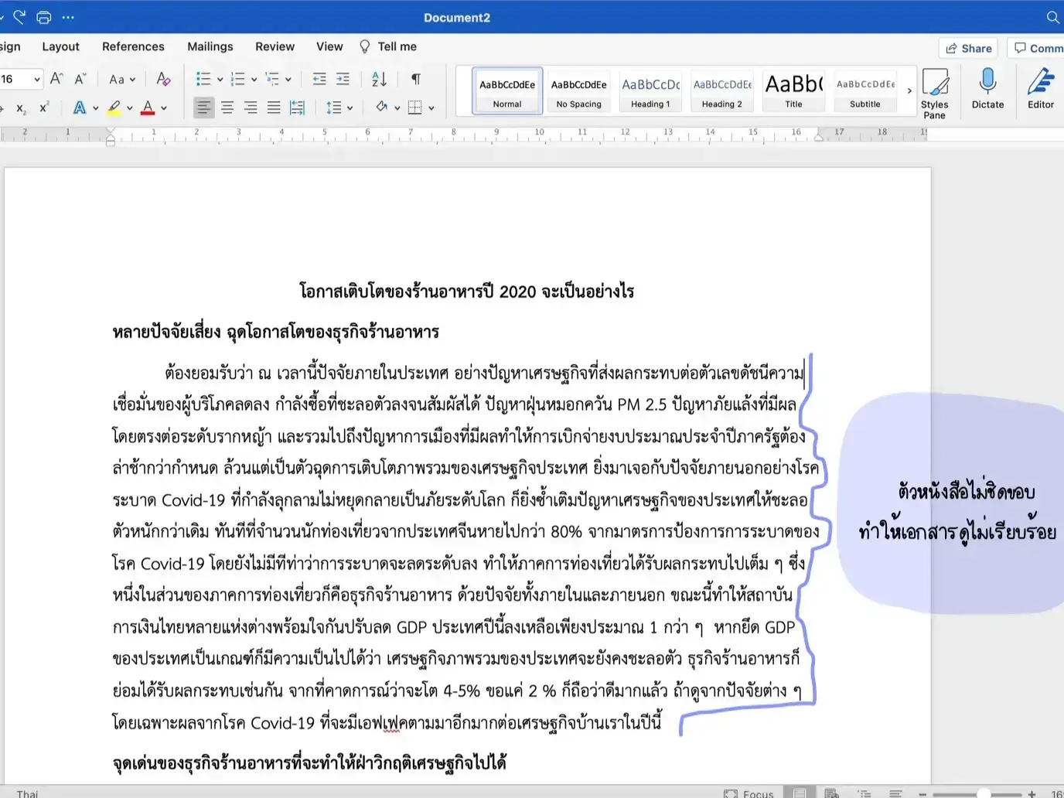
Task: Toggle subscript formatting
Action: click(x=20, y=108)
